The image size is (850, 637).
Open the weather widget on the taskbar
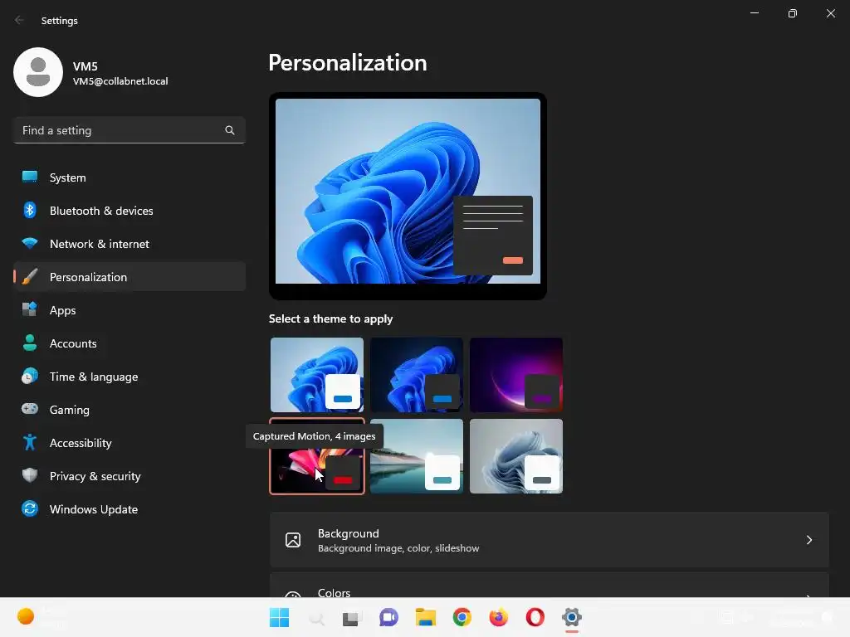pyautogui.click(x=41, y=617)
